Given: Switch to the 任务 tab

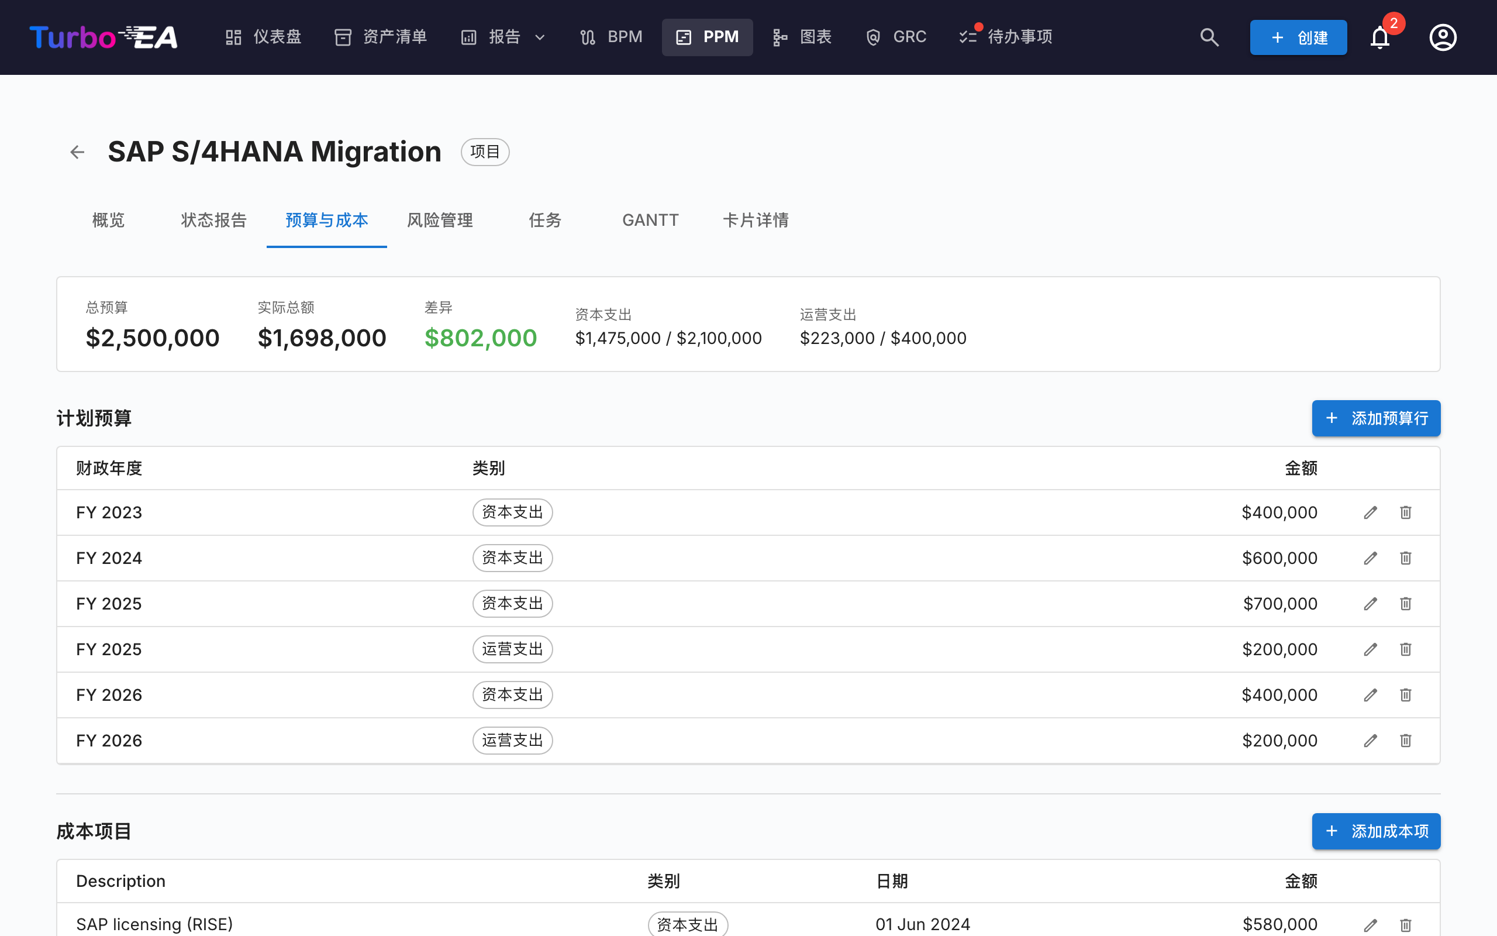Looking at the screenshot, I should pos(545,221).
